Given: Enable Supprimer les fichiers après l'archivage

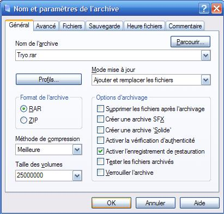Looking at the screenshot, I should (x=100, y=109).
